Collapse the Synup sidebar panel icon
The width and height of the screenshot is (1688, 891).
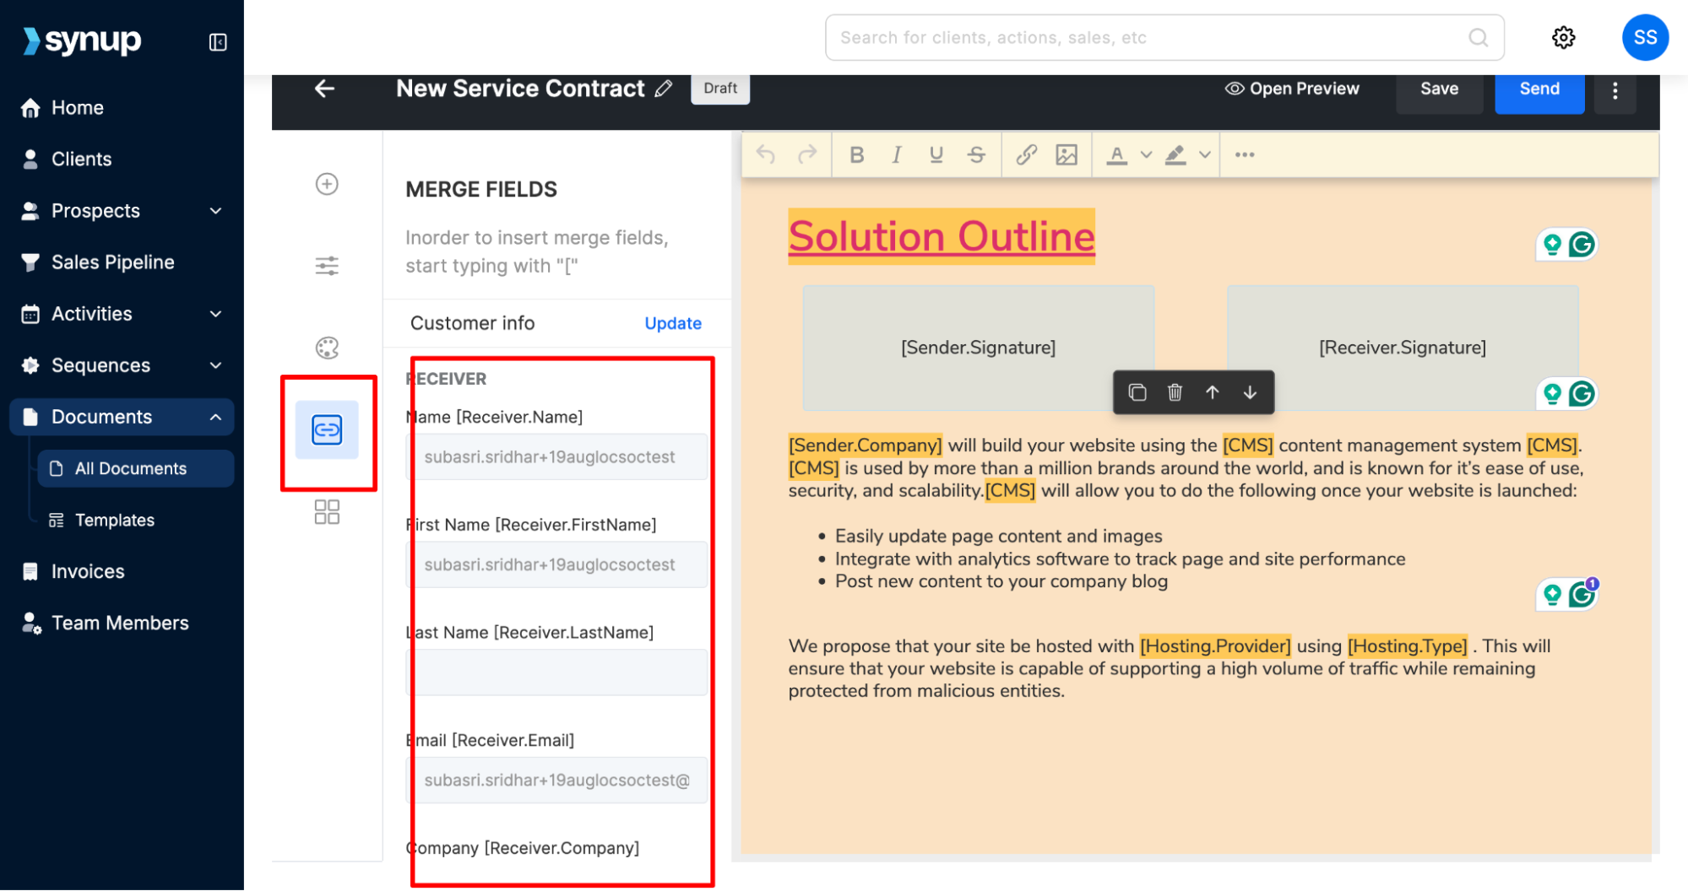coord(218,42)
